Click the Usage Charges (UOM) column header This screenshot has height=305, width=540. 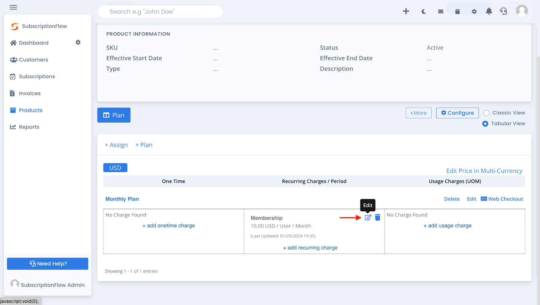pos(455,181)
